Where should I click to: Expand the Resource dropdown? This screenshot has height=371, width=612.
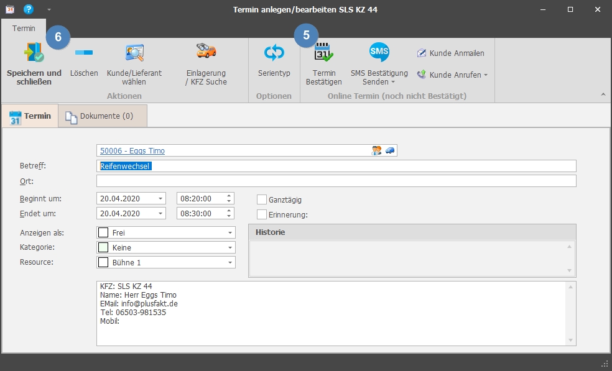click(x=230, y=262)
